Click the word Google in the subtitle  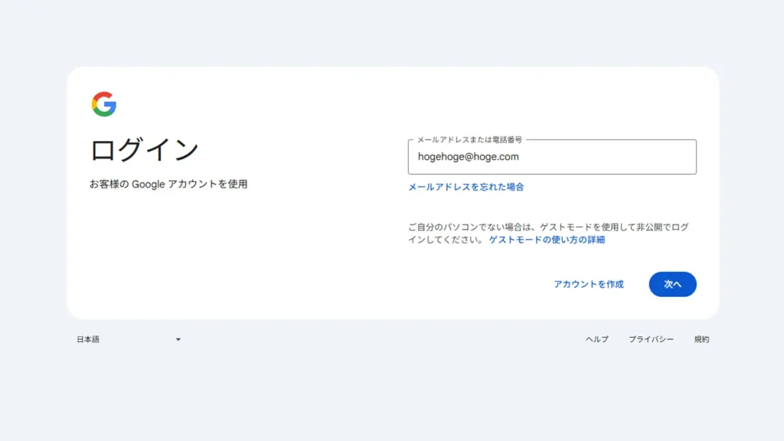(x=149, y=185)
